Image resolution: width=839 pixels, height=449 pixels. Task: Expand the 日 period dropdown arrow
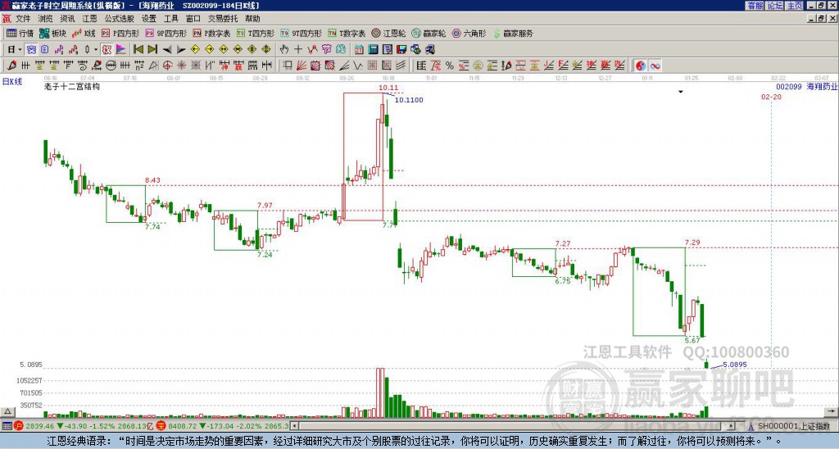point(20,50)
